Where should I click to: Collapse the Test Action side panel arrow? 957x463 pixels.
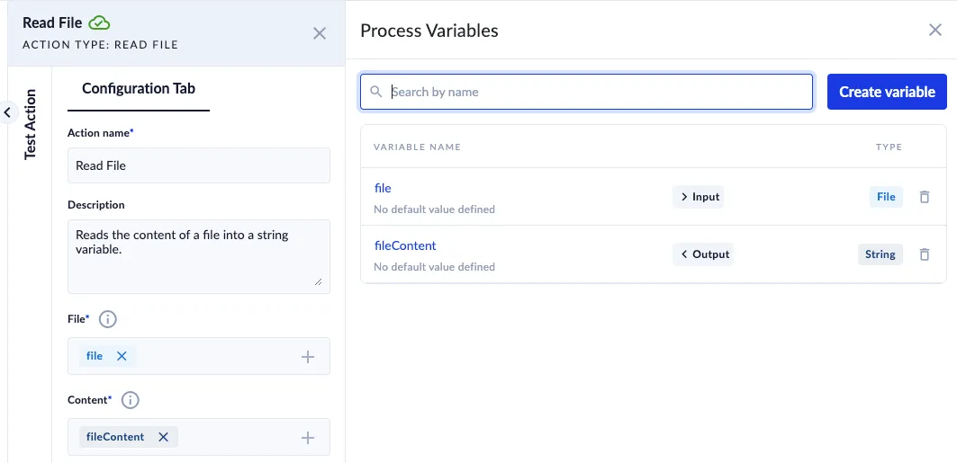click(8, 112)
